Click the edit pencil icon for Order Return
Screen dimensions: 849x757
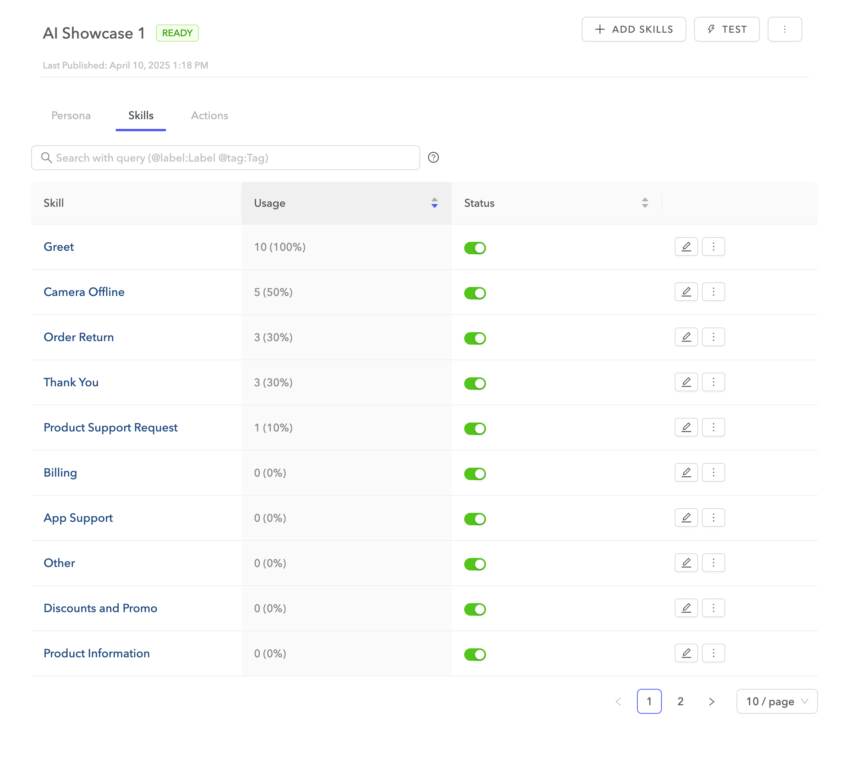point(686,337)
